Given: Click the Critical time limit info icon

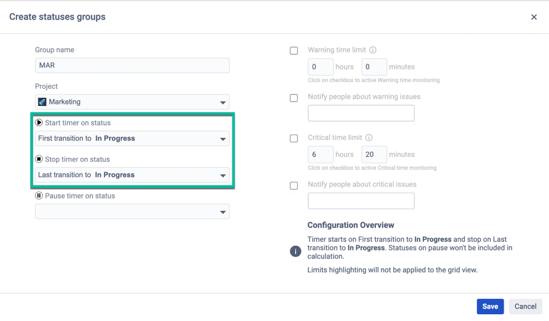Looking at the screenshot, I should coord(369,138).
